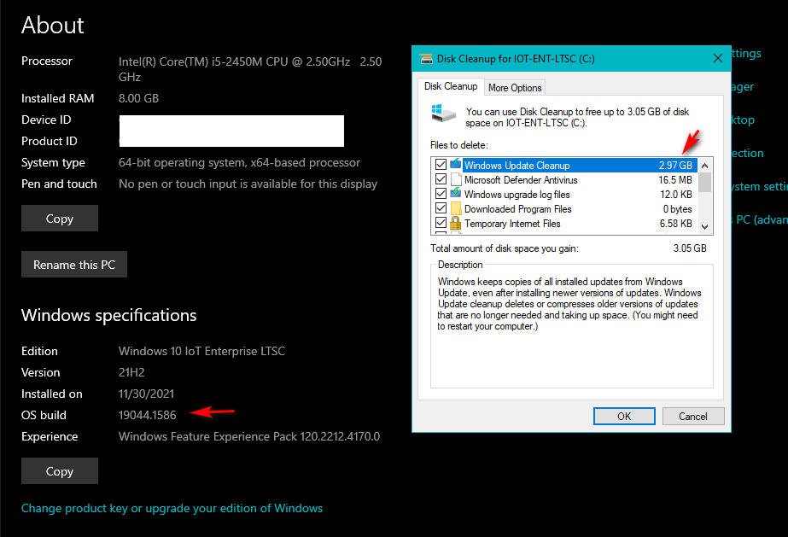Image resolution: width=788 pixels, height=537 pixels.
Task: Select the Windows Update Cleanup row text
Action: [517, 166]
